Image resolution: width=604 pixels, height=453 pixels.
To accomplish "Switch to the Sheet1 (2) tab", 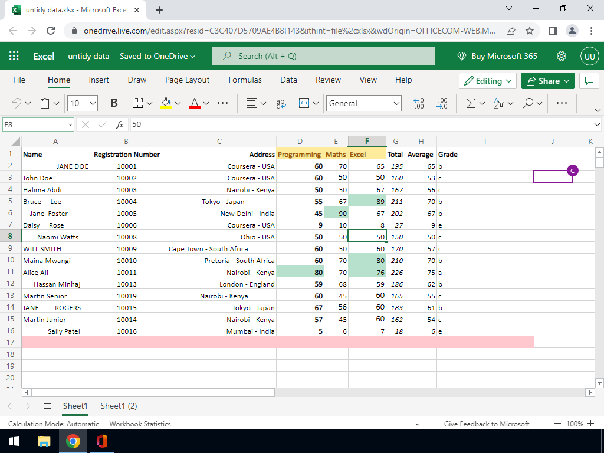I will coord(119,406).
